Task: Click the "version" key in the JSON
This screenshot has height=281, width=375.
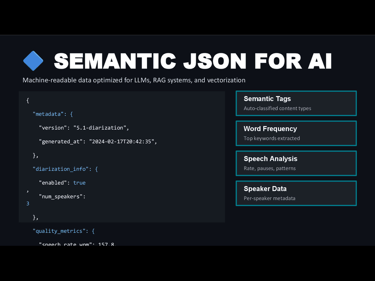Action: click(x=53, y=128)
